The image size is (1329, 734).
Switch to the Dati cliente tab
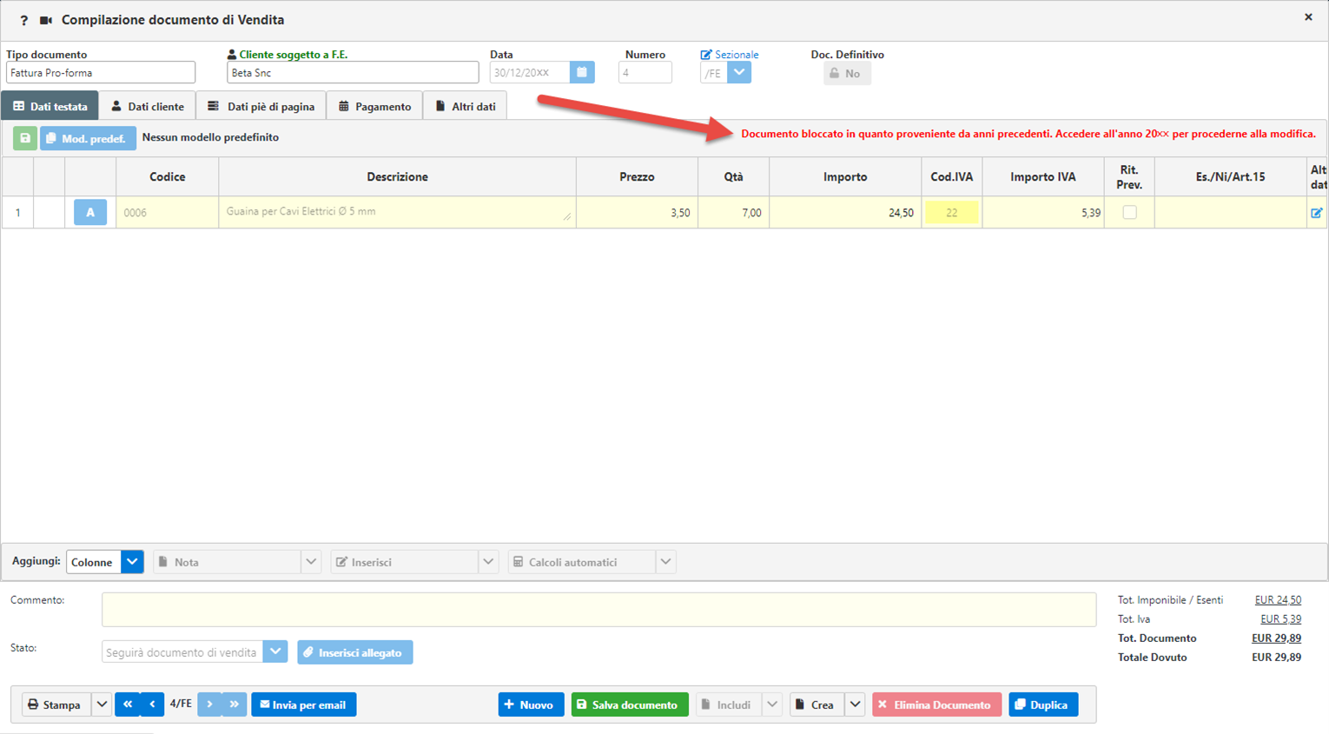pos(148,107)
